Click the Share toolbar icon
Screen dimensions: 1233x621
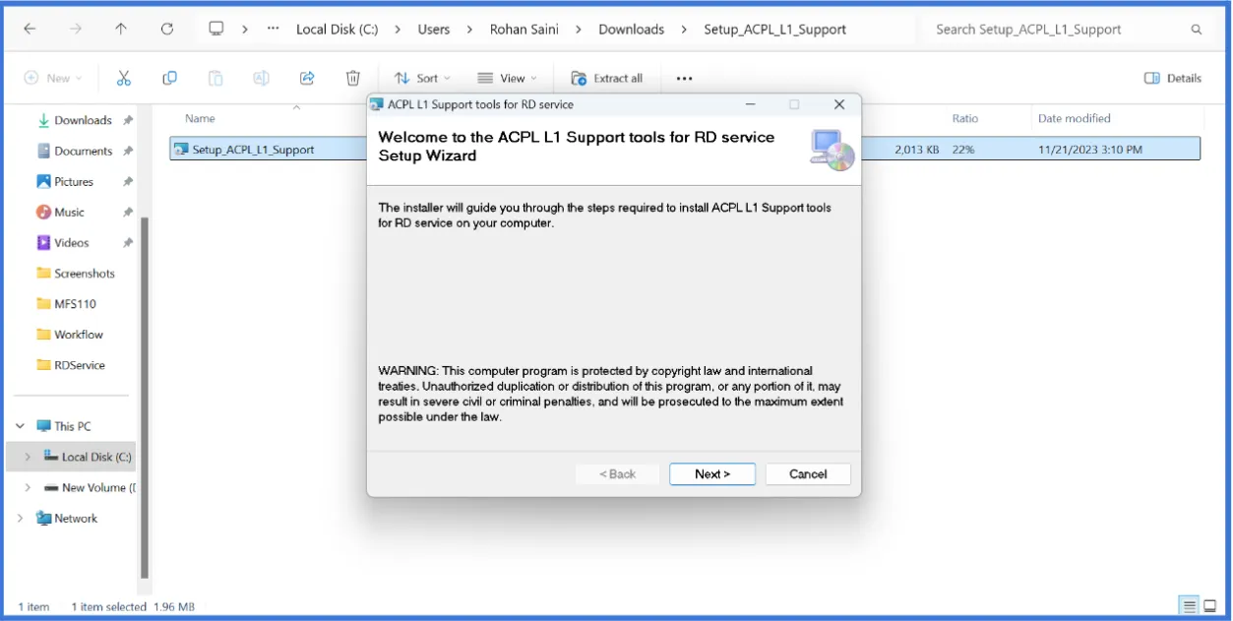click(x=307, y=78)
